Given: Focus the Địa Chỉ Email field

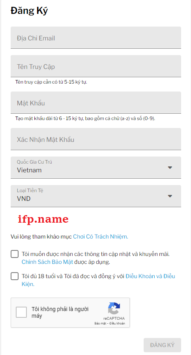Looking at the screenshot, I should pos(96,38).
